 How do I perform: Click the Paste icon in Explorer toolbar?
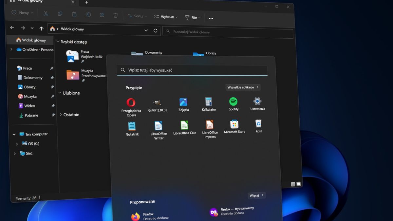(74, 14)
